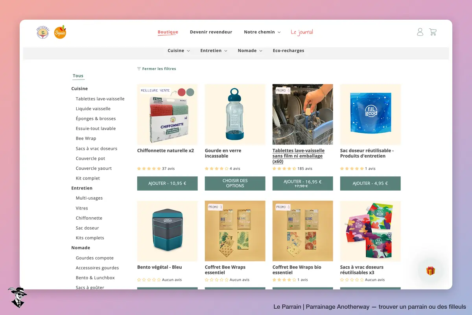Filter by Liquide vaisselle
The image size is (472, 315).
(x=93, y=109)
